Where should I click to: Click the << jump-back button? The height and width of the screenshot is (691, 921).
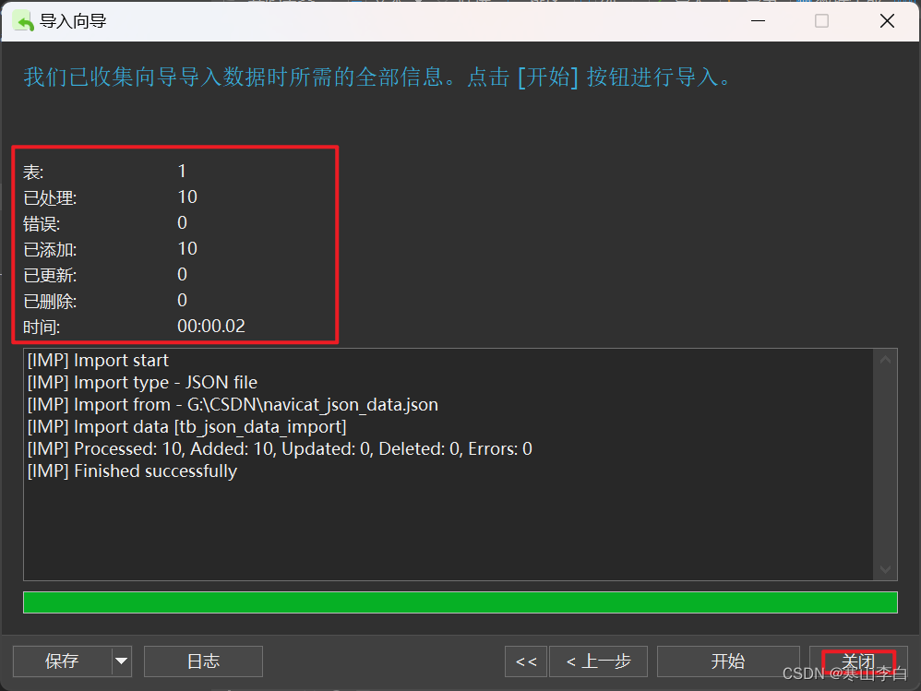(525, 661)
